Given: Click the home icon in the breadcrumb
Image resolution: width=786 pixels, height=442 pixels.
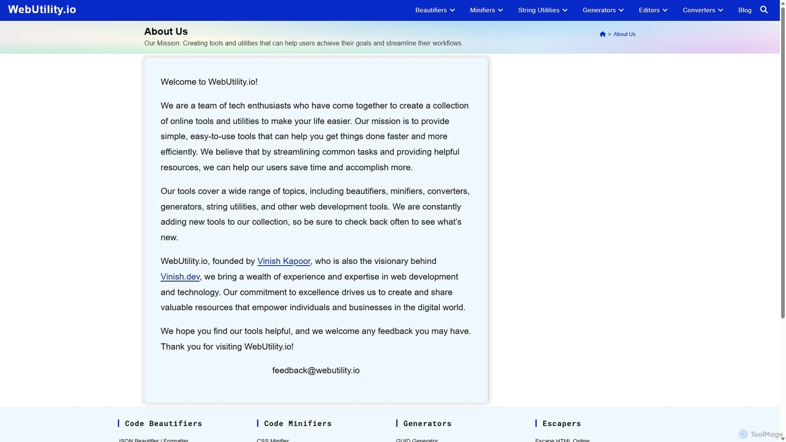Looking at the screenshot, I should coord(602,34).
